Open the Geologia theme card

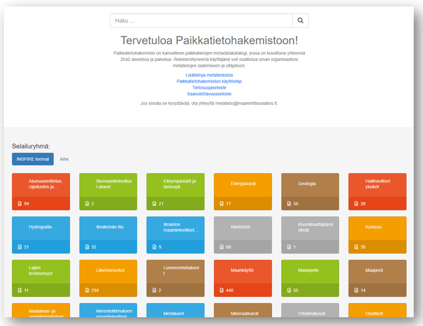pyautogui.click(x=310, y=192)
